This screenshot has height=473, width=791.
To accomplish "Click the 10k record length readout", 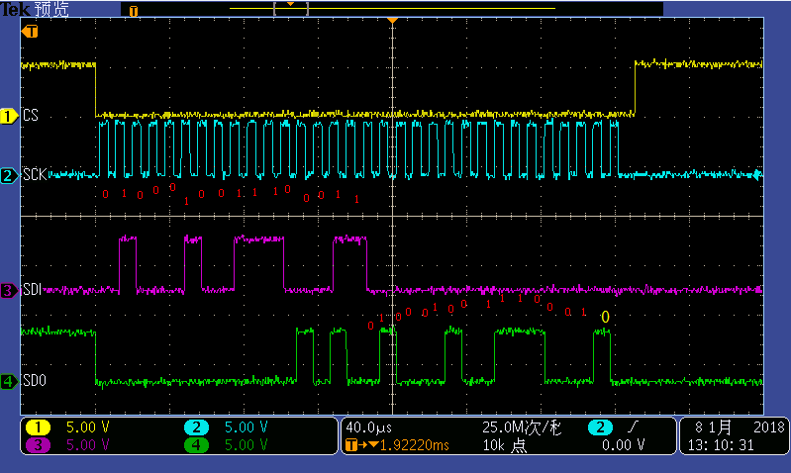I will (x=505, y=445).
